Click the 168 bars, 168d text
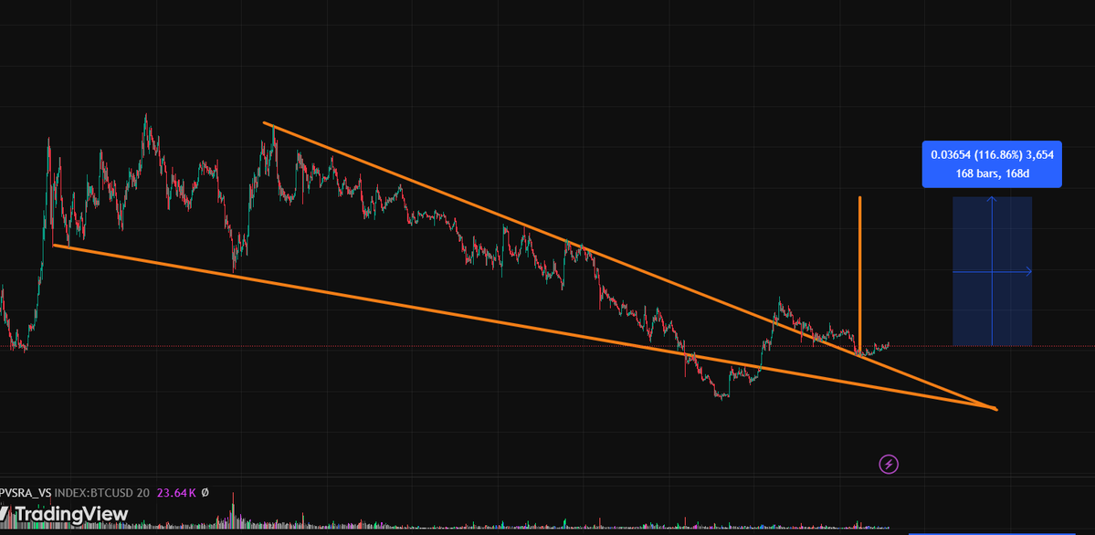 pyautogui.click(x=992, y=173)
